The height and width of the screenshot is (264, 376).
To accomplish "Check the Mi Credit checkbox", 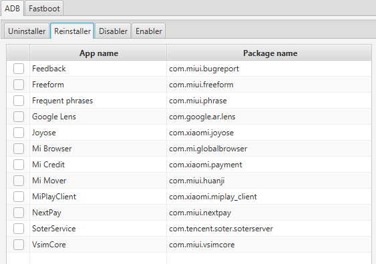I will 19,165.
